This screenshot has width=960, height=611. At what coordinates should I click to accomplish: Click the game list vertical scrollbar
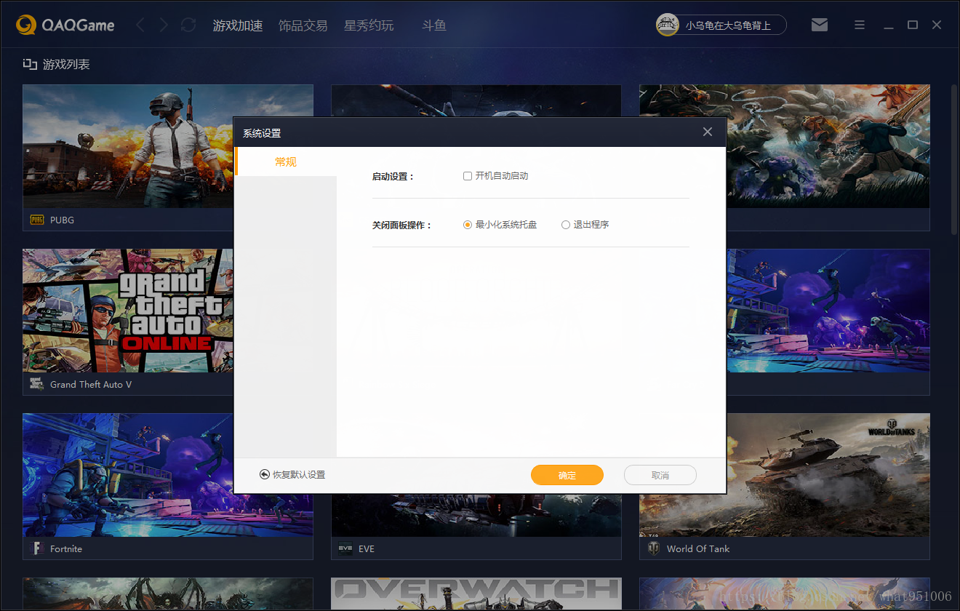[954, 159]
